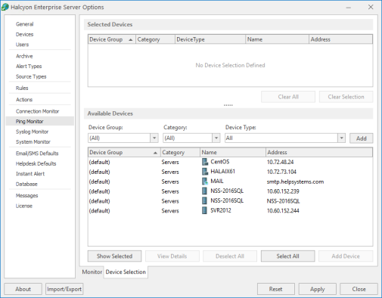Switch to the Monitor tab
This screenshot has width=382, height=298.
click(x=92, y=272)
